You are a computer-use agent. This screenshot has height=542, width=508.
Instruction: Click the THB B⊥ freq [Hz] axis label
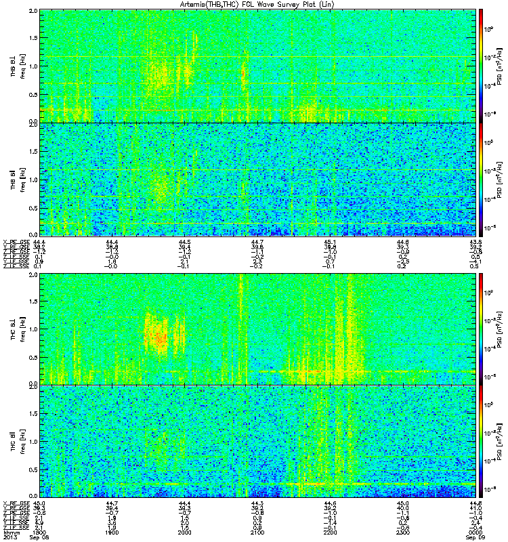point(23,66)
